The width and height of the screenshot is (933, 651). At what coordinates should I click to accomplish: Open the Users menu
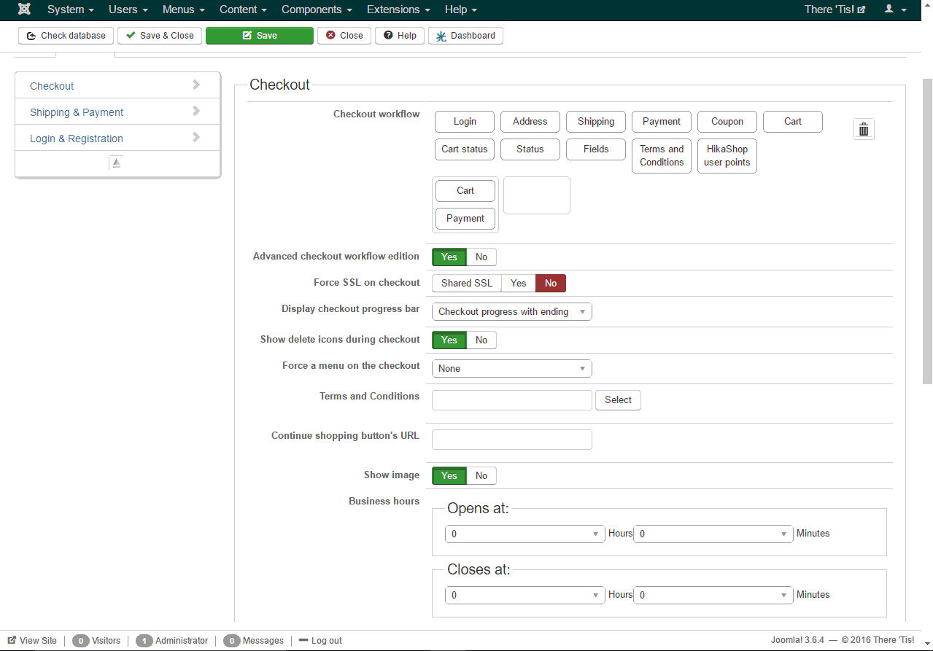tap(128, 9)
